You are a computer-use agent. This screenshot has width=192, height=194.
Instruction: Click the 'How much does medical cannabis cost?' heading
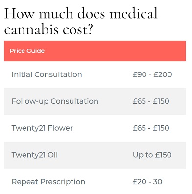tap(81, 21)
